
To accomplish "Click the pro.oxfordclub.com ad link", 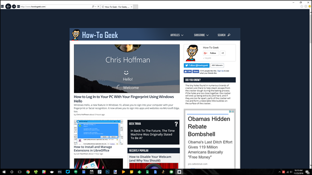I will pos(197,164).
